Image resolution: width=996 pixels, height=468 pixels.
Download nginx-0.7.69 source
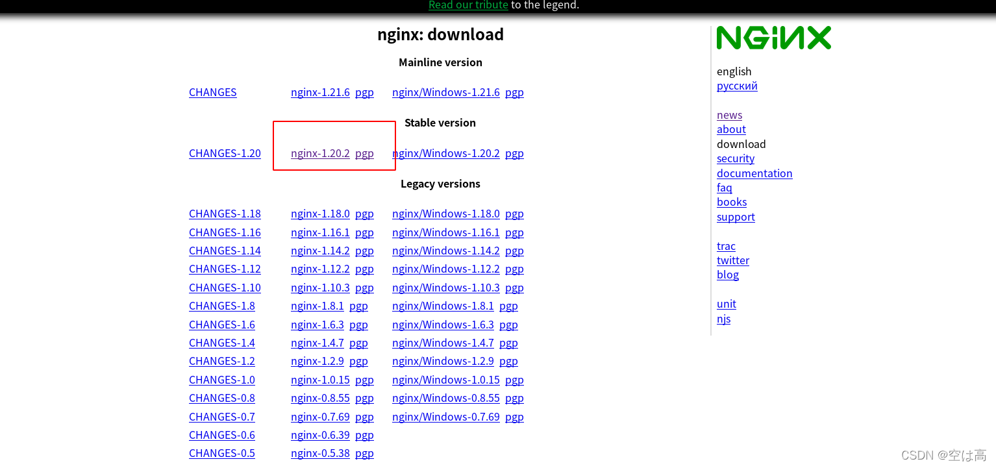tap(320, 417)
